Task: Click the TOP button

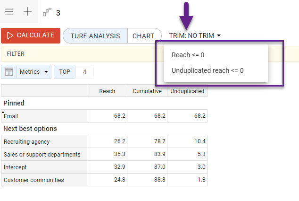Action: [x=65, y=72]
